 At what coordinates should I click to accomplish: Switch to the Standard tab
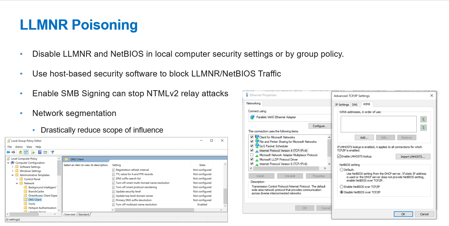click(x=84, y=215)
